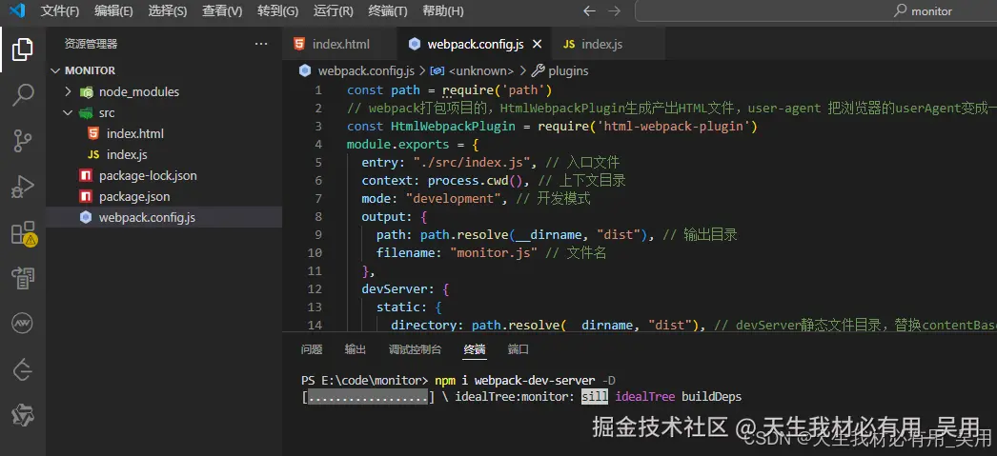Click the JS icon on index.js tab

pos(569,45)
